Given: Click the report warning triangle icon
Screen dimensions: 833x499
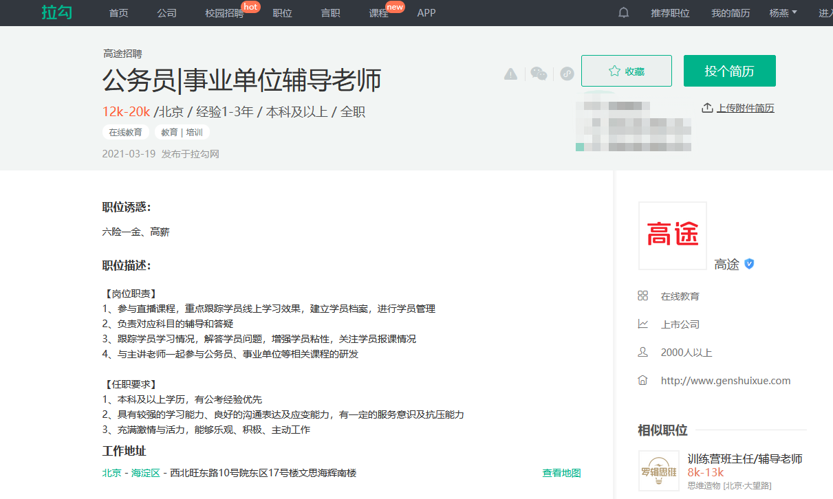Looking at the screenshot, I should point(510,74).
